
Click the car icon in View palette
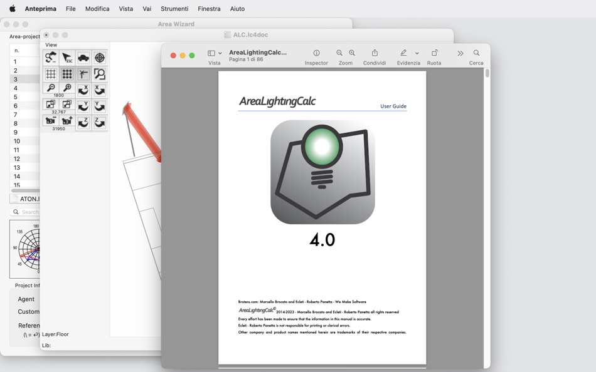pos(83,58)
